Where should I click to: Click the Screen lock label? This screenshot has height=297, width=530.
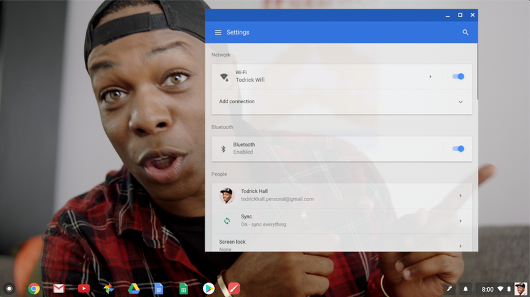point(232,242)
